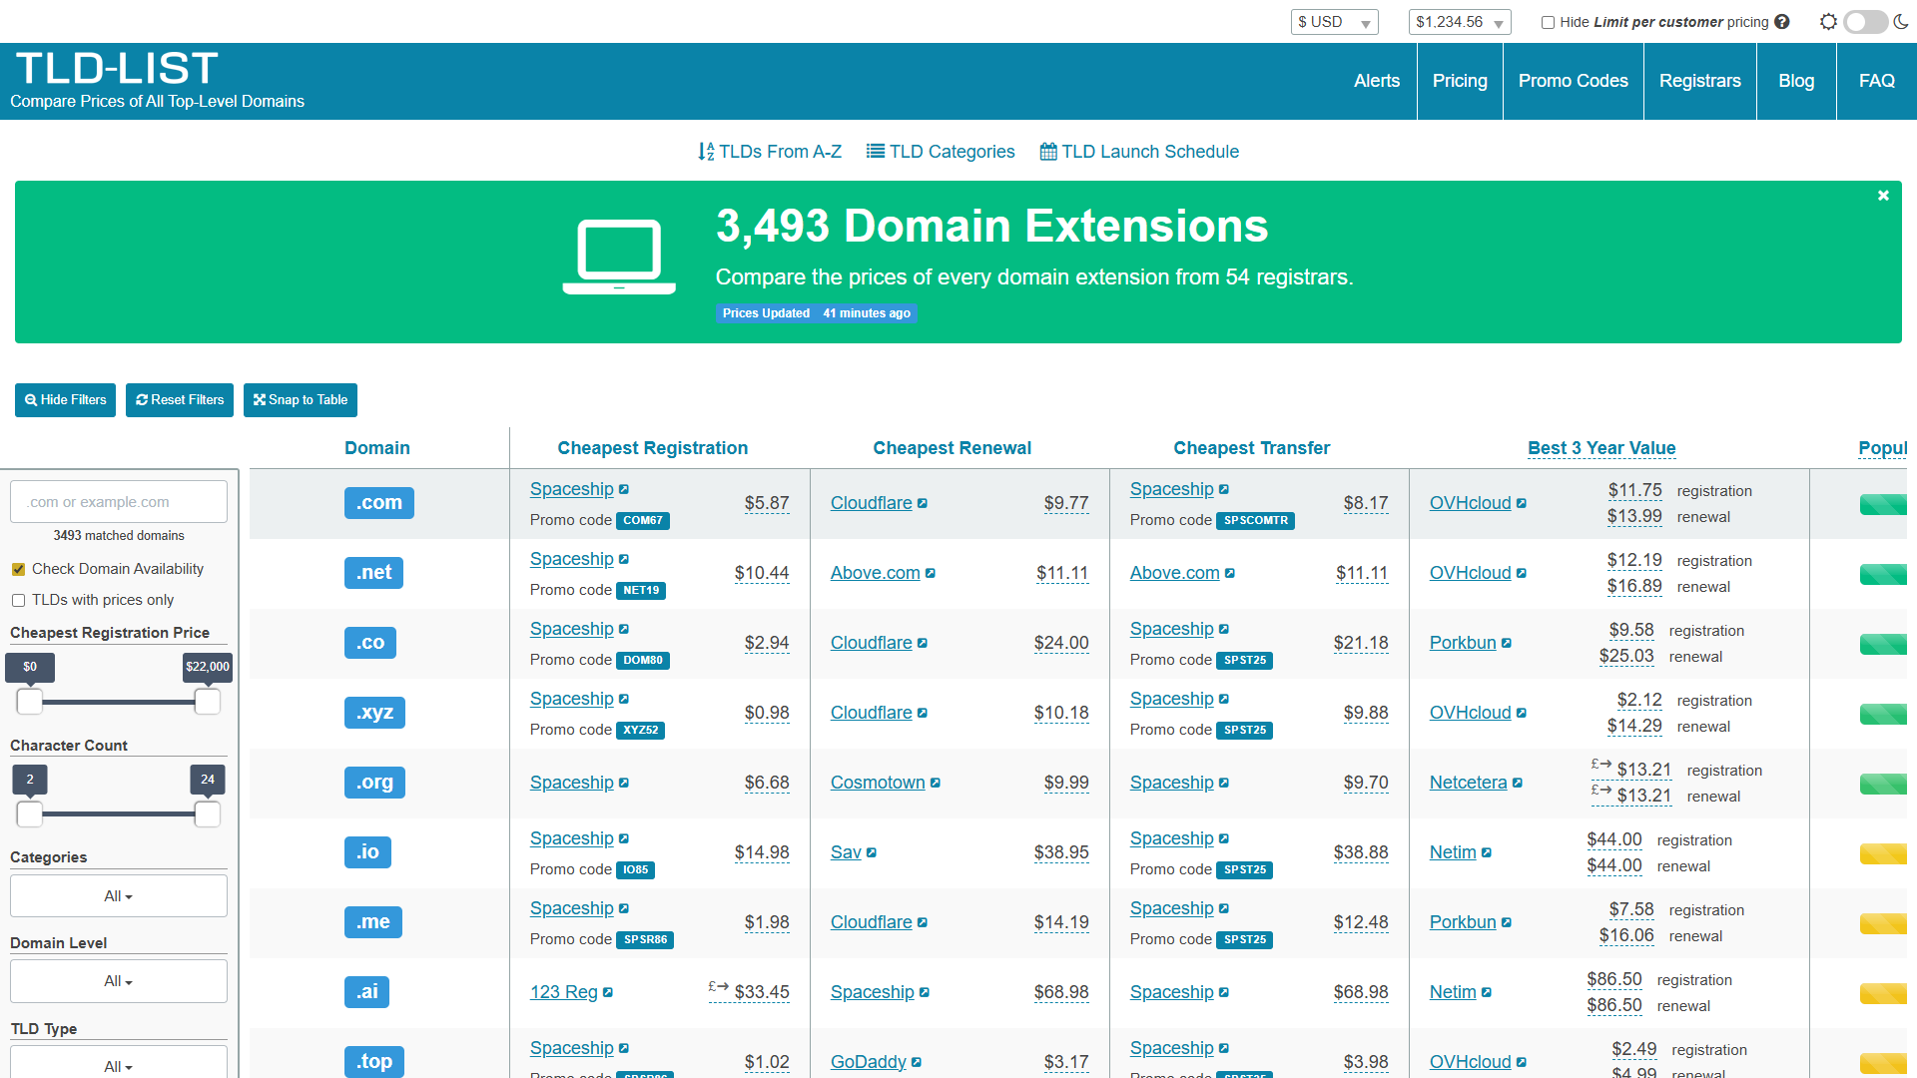
Task: Click the Reset Filters button
Action: coord(180,400)
